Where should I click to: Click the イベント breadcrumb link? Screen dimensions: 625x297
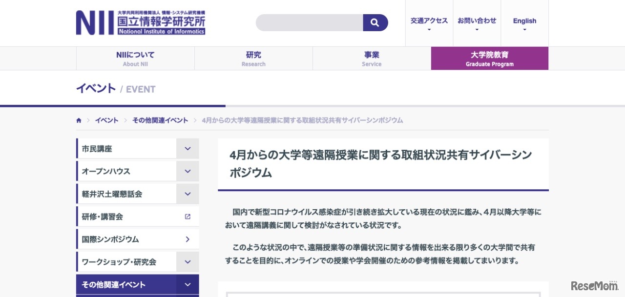[106, 120]
